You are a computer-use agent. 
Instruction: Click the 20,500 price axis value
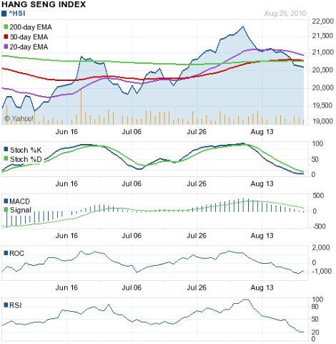pos(322,70)
